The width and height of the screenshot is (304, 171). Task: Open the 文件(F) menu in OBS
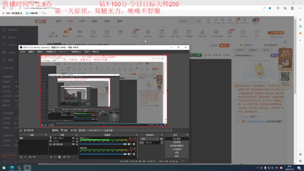point(23,52)
